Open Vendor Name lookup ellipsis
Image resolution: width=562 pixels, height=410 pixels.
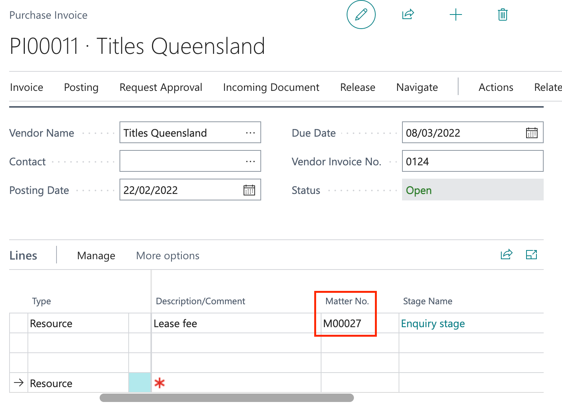click(250, 133)
